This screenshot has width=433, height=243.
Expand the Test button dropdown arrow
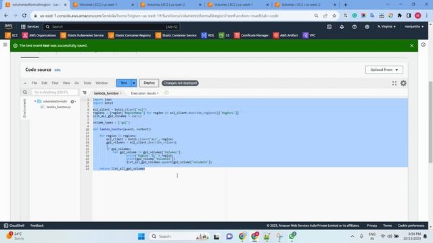[134, 83]
